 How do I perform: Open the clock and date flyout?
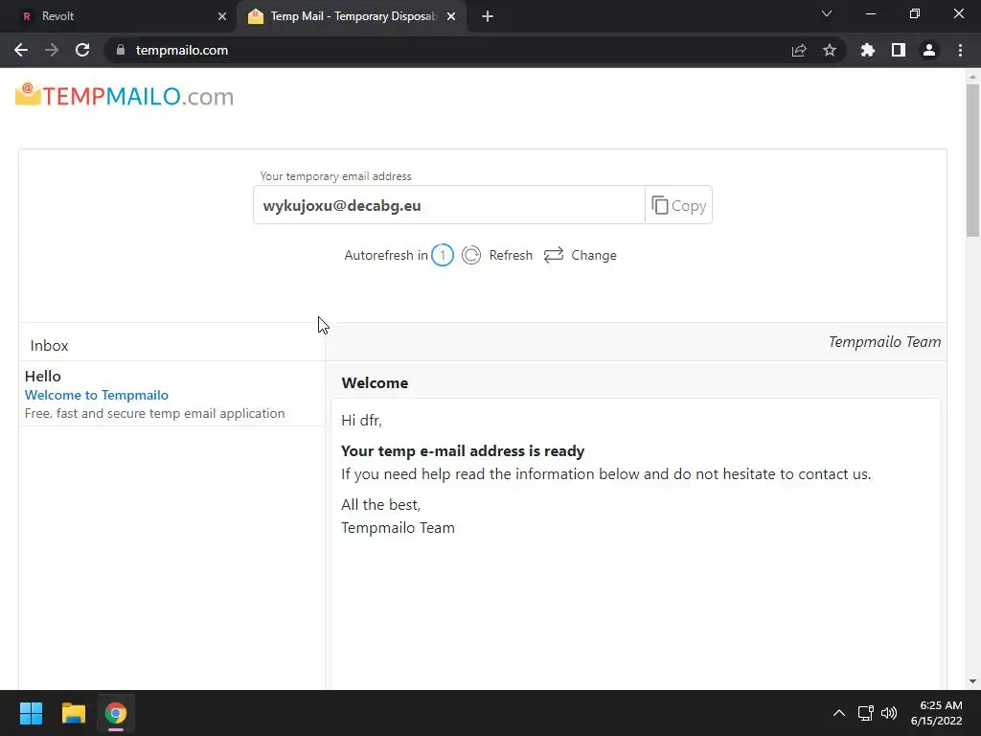click(x=937, y=713)
